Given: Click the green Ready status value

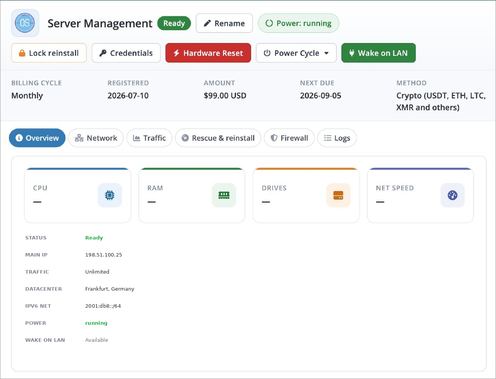Looking at the screenshot, I should click(x=94, y=238).
